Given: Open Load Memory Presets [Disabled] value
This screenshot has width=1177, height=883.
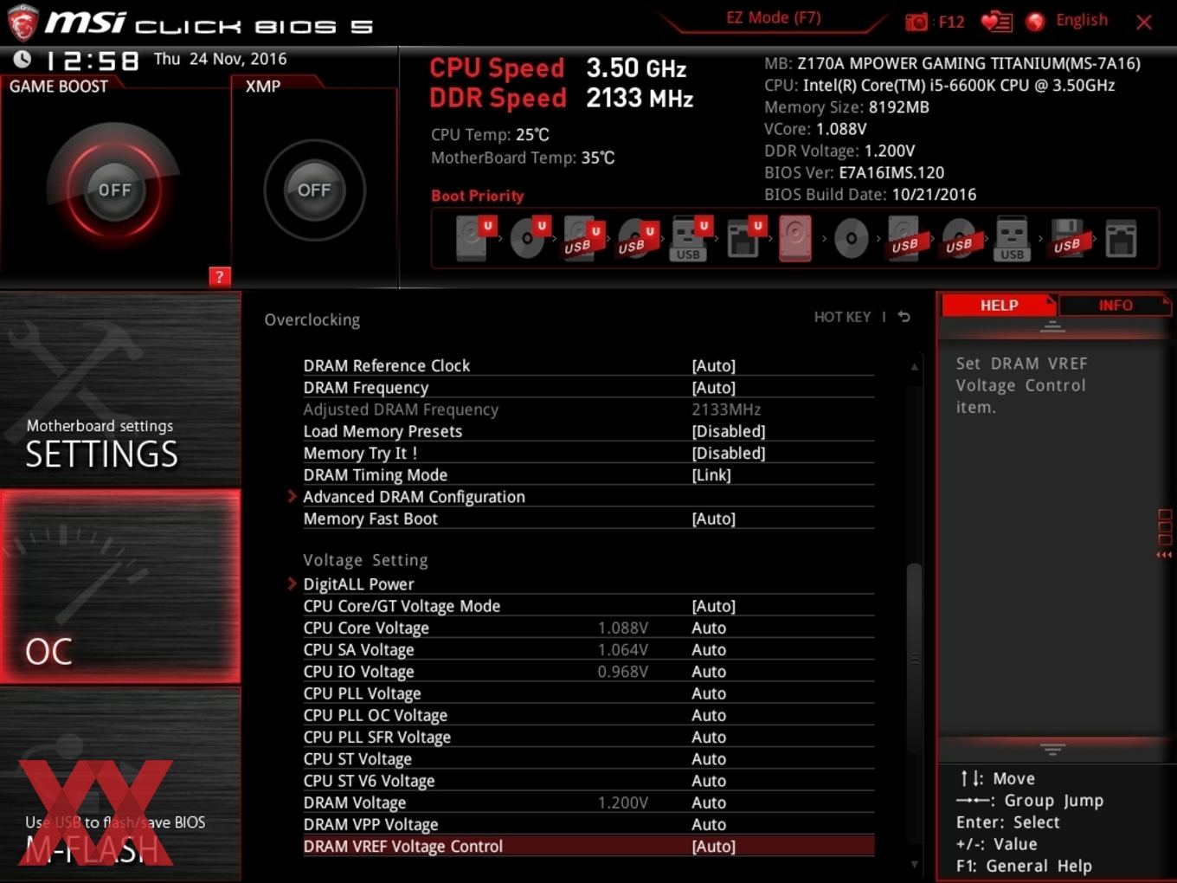Looking at the screenshot, I should (729, 431).
